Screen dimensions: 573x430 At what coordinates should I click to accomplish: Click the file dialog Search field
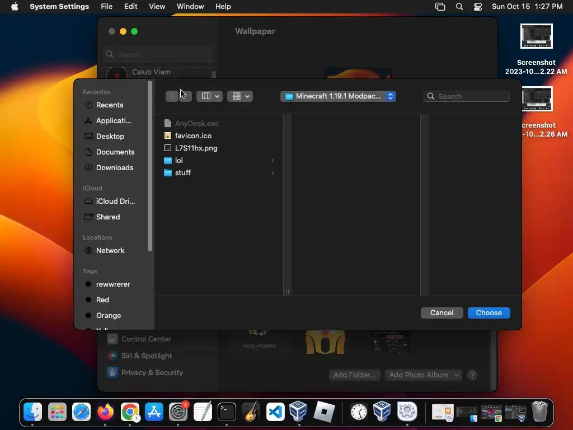coord(467,96)
